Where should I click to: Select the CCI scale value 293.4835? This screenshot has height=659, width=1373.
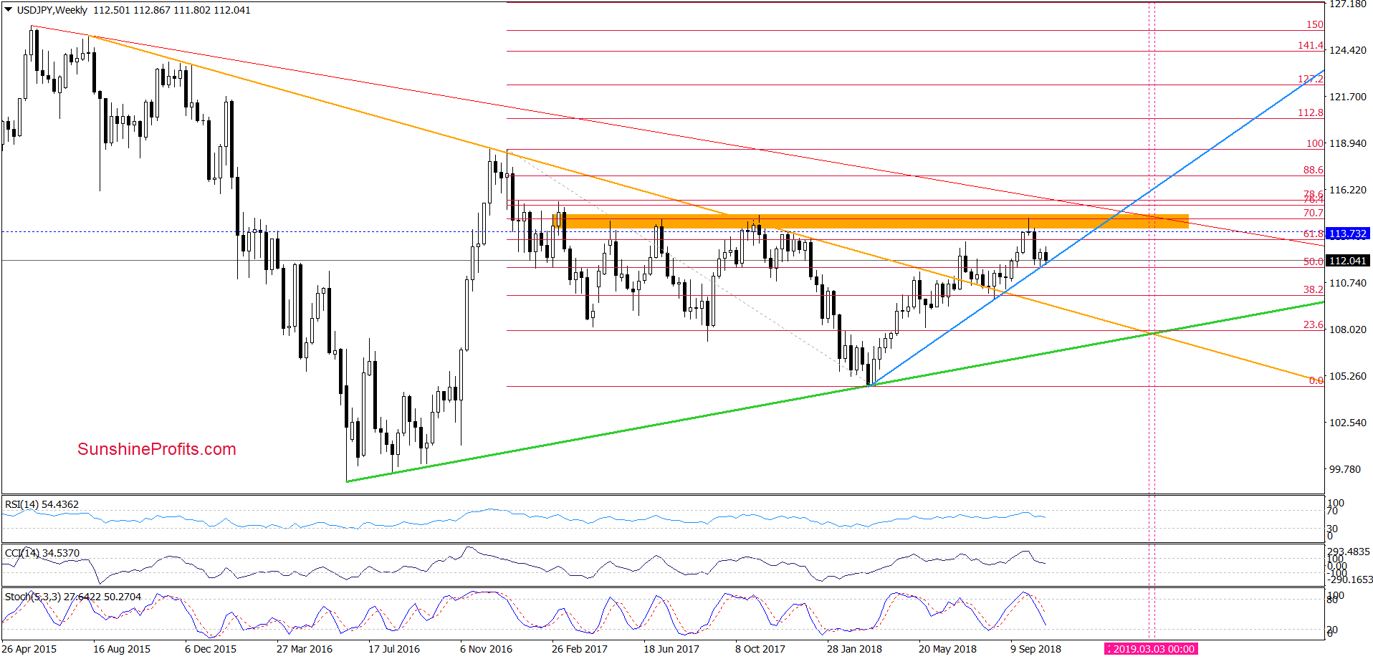pos(1349,552)
